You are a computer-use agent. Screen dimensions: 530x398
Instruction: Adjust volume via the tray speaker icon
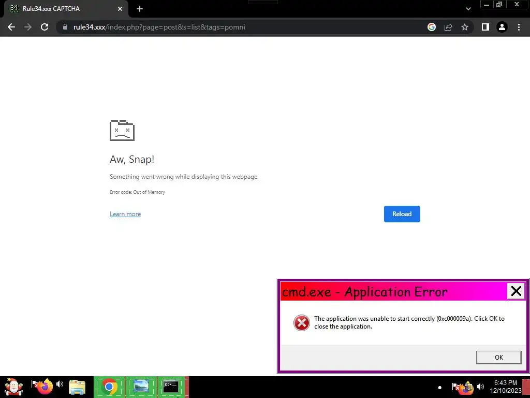(481, 387)
